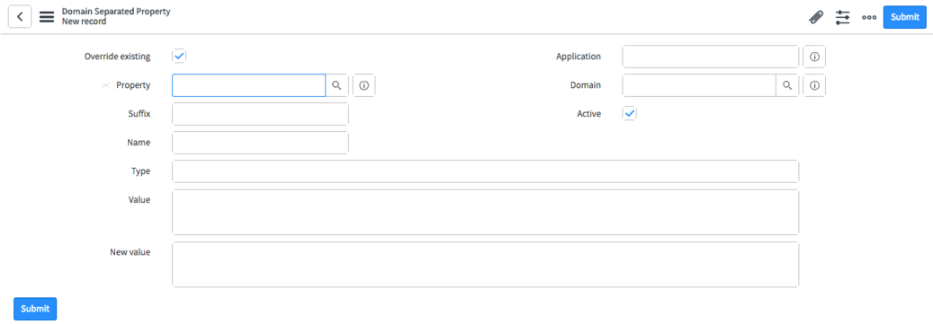Preview Property record info icon
Viewport: 933px width, 324px height.
pos(364,85)
